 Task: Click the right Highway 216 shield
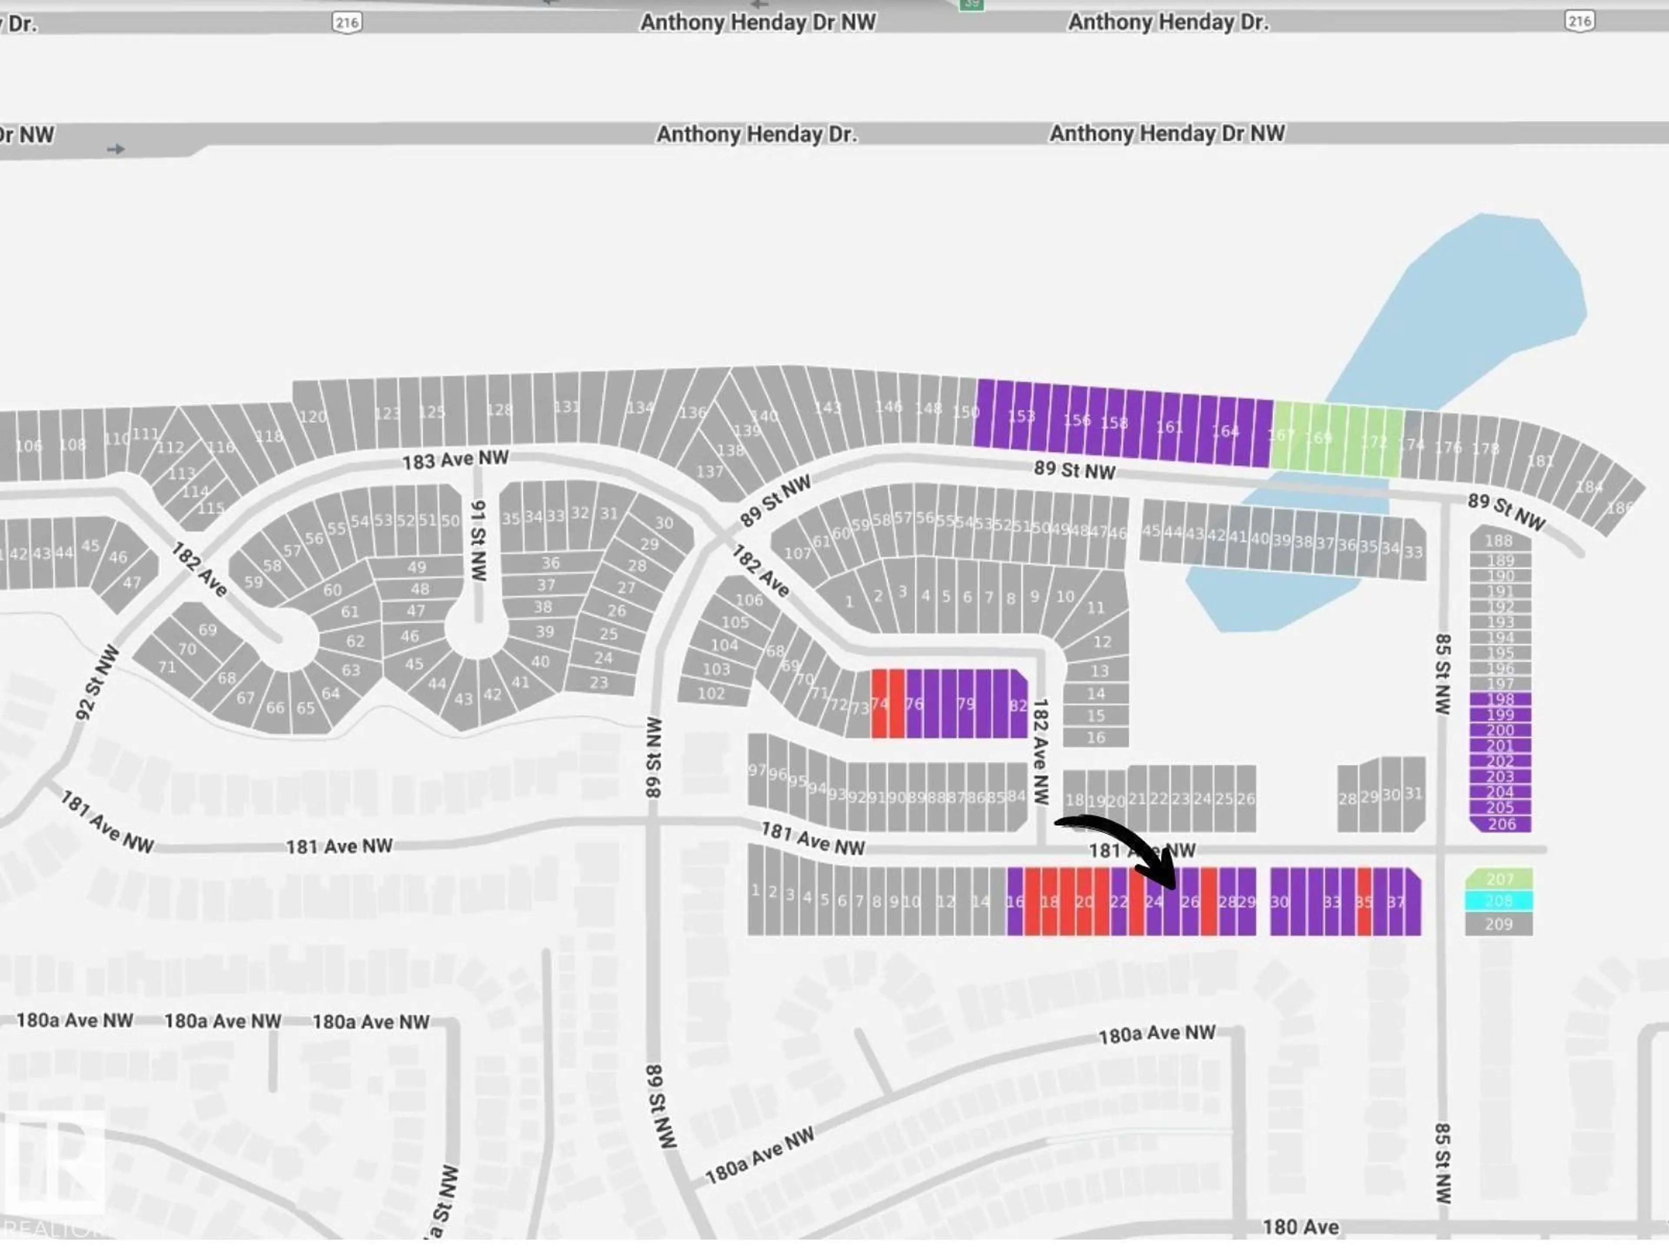click(1579, 20)
